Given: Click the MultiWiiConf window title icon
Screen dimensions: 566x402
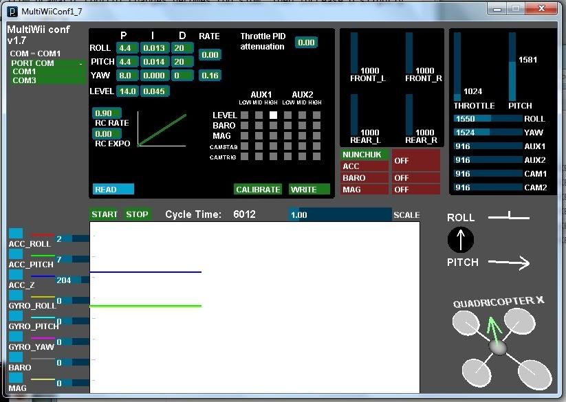Looking at the screenshot, I should coord(12,12).
